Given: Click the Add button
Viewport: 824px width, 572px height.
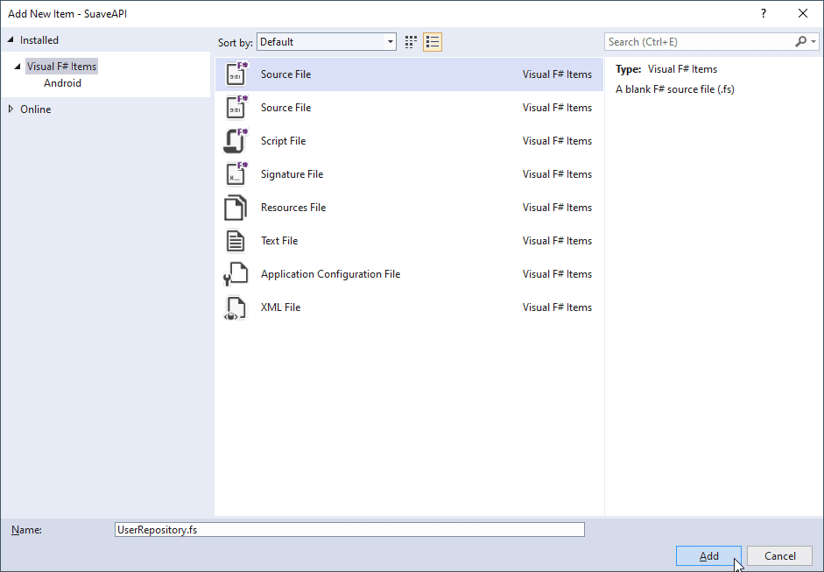Looking at the screenshot, I should pos(708,555).
